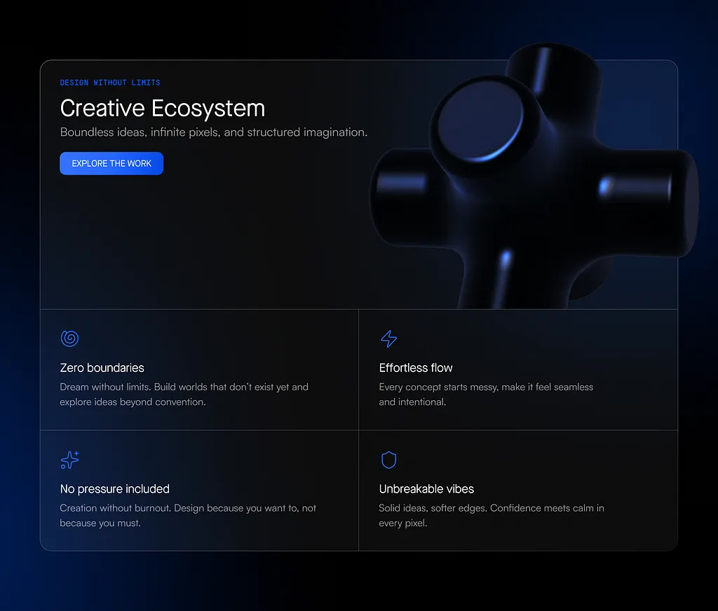Image resolution: width=718 pixels, height=611 pixels.
Task: Click the Explore the Work button
Action: click(x=111, y=163)
